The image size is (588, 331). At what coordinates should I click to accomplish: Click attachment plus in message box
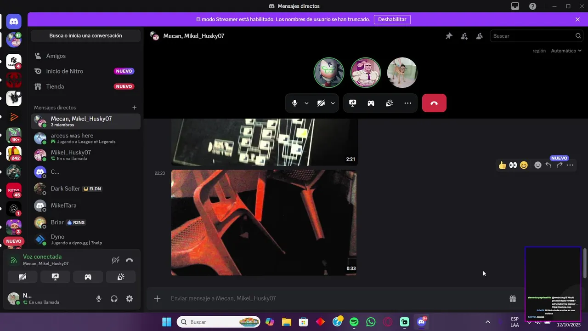tap(157, 298)
